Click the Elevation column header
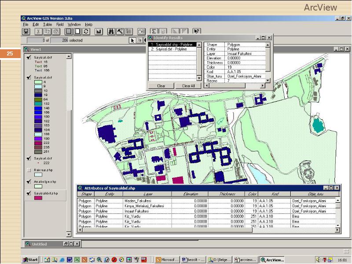352x264 pixels. 190,194
